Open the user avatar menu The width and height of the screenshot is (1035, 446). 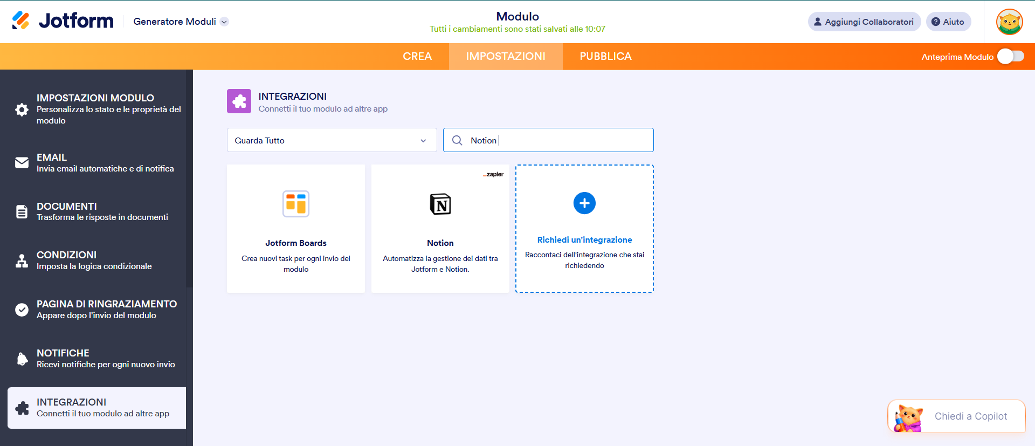pyautogui.click(x=1010, y=22)
